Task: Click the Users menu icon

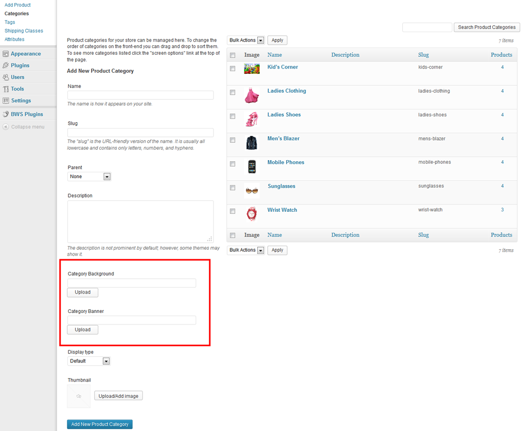Action: click(6, 77)
